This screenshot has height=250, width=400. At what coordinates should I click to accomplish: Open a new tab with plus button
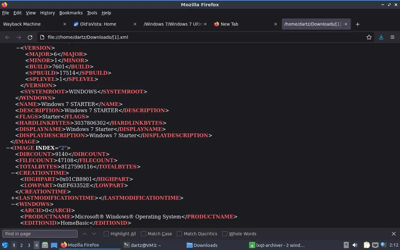358,24
